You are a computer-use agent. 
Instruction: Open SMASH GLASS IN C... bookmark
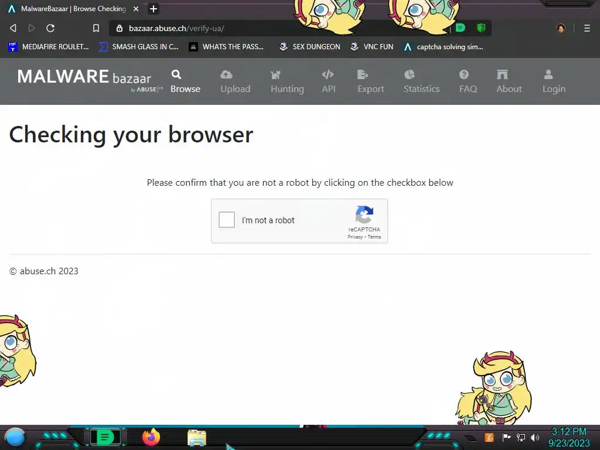[x=138, y=47]
